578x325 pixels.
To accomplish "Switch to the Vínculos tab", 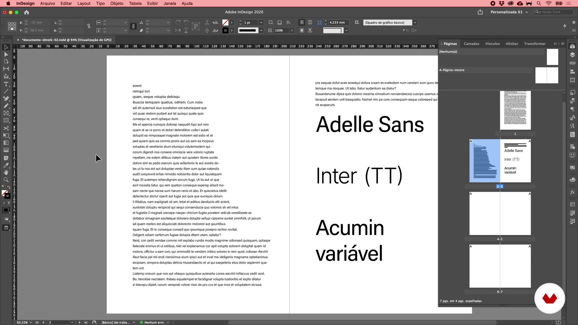I will 493,44.
